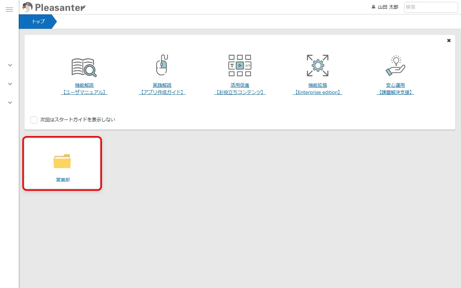Screen dimensions: 461x288
Task: Open the hamburger menu icon
Action: tap(9, 10)
